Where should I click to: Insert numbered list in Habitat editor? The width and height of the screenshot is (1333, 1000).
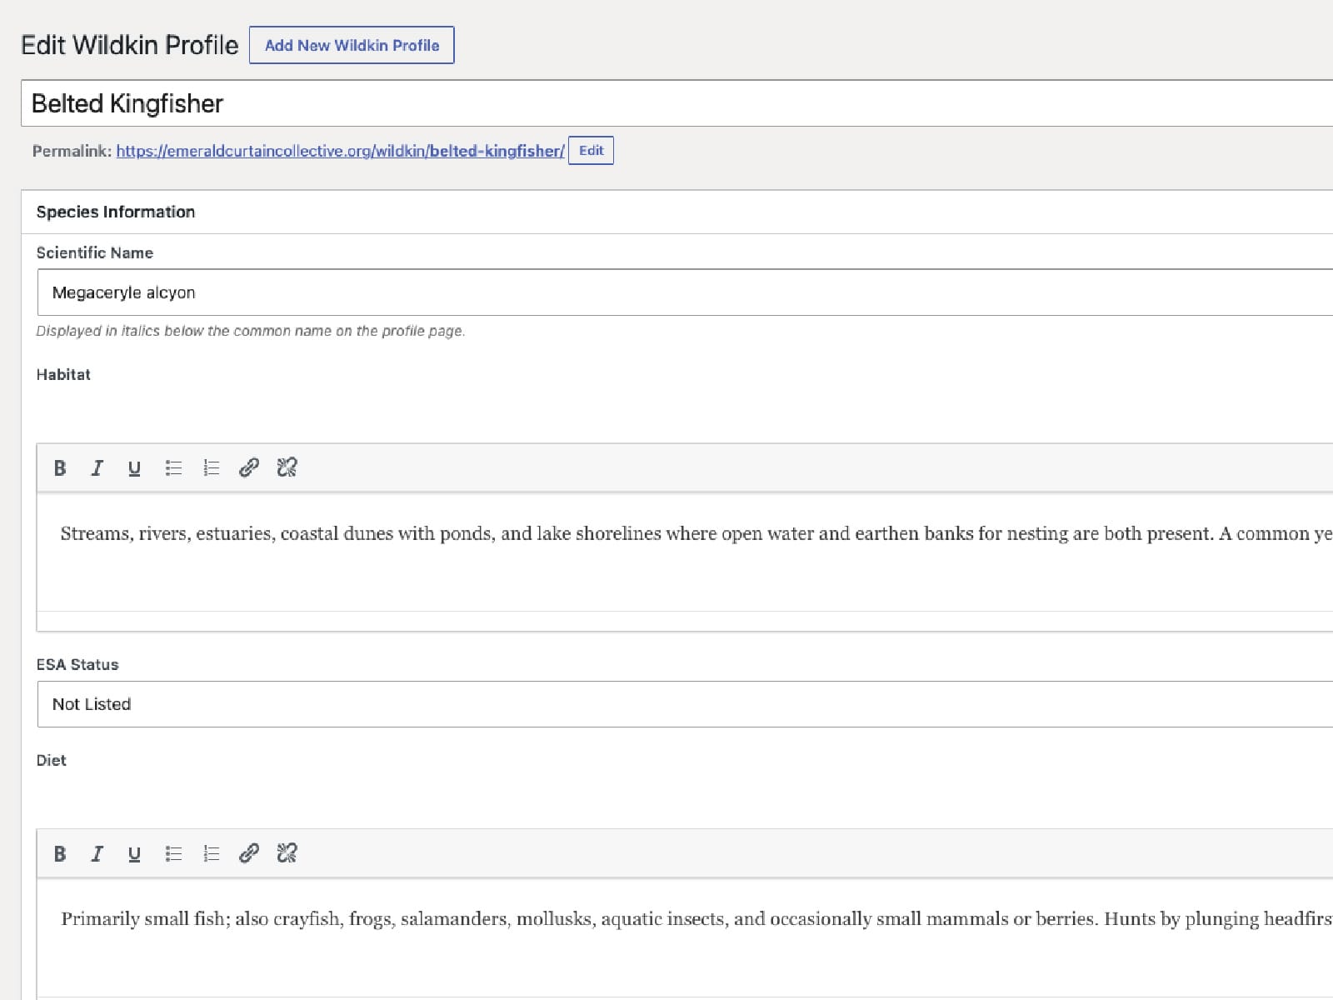point(212,467)
